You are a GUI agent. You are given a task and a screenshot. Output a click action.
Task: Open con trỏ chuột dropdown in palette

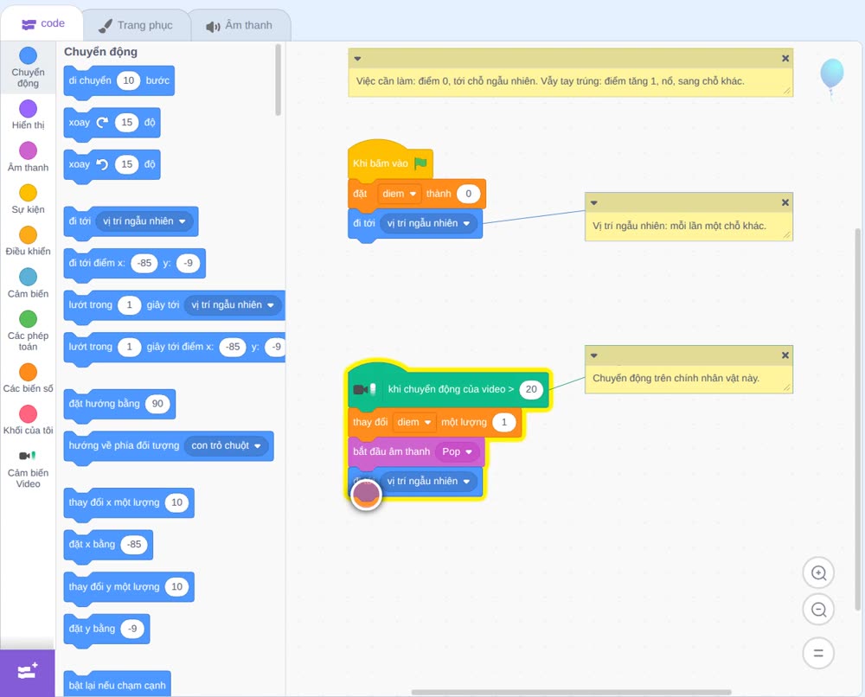226,445
